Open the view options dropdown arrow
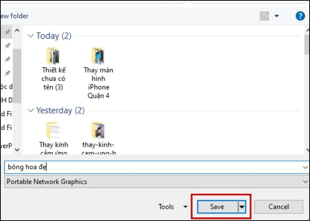310x221 pixels. pos(277,16)
